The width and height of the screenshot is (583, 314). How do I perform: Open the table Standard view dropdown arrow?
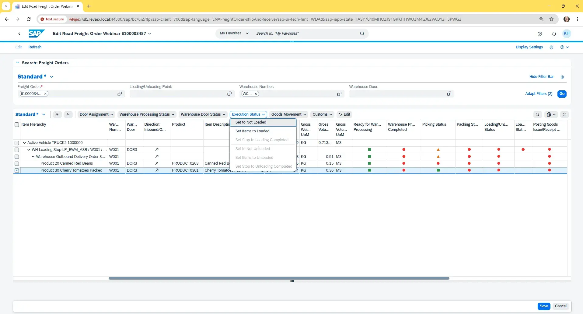point(44,114)
